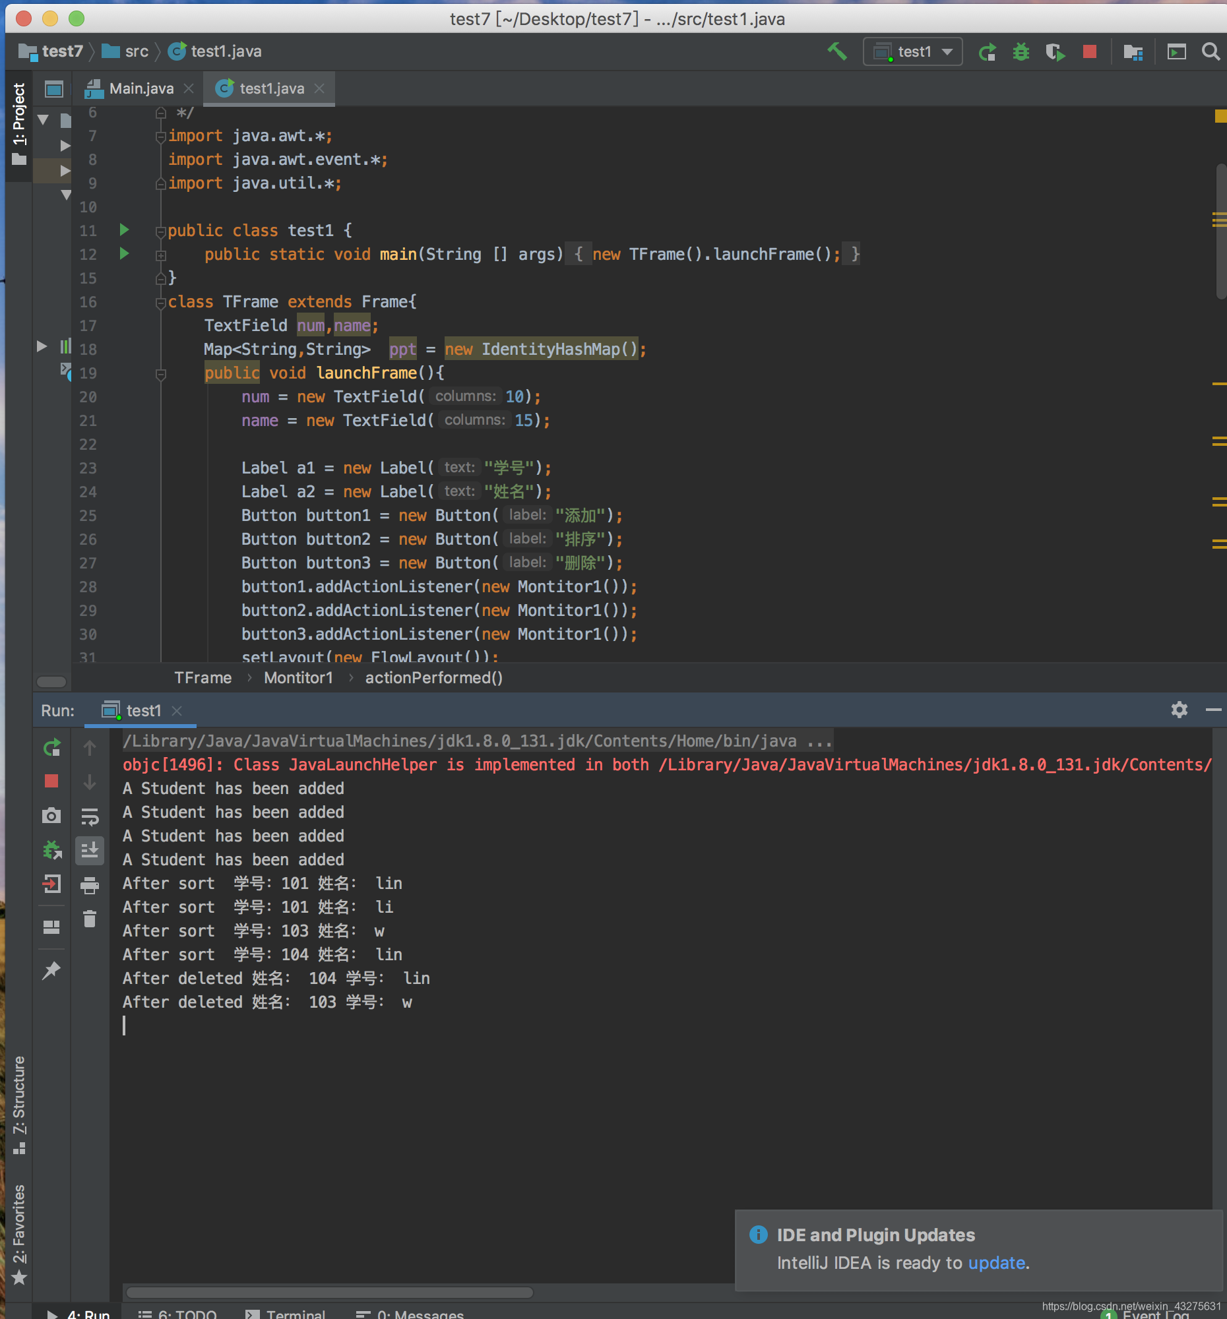Image resolution: width=1227 pixels, height=1319 pixels.
Task: Open the 4: Run bottom tab
Action: (79, 1313)
